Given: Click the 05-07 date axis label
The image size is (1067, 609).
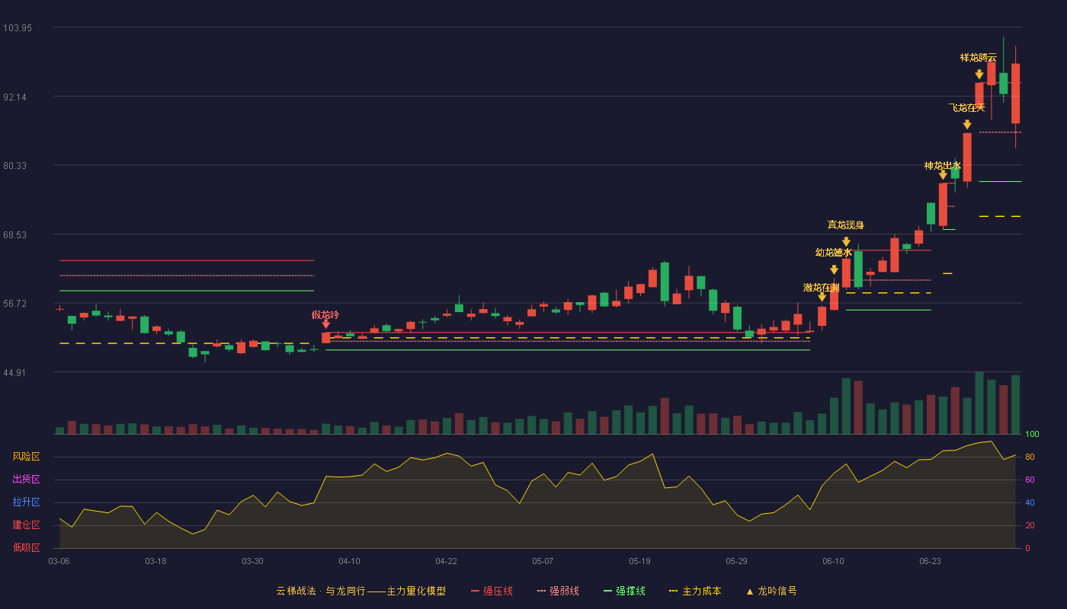Looking at the screenshot, I should (x=543, y=561).
